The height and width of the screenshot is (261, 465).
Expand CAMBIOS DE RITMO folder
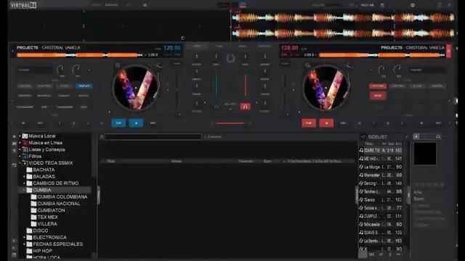tap(24, 183)
